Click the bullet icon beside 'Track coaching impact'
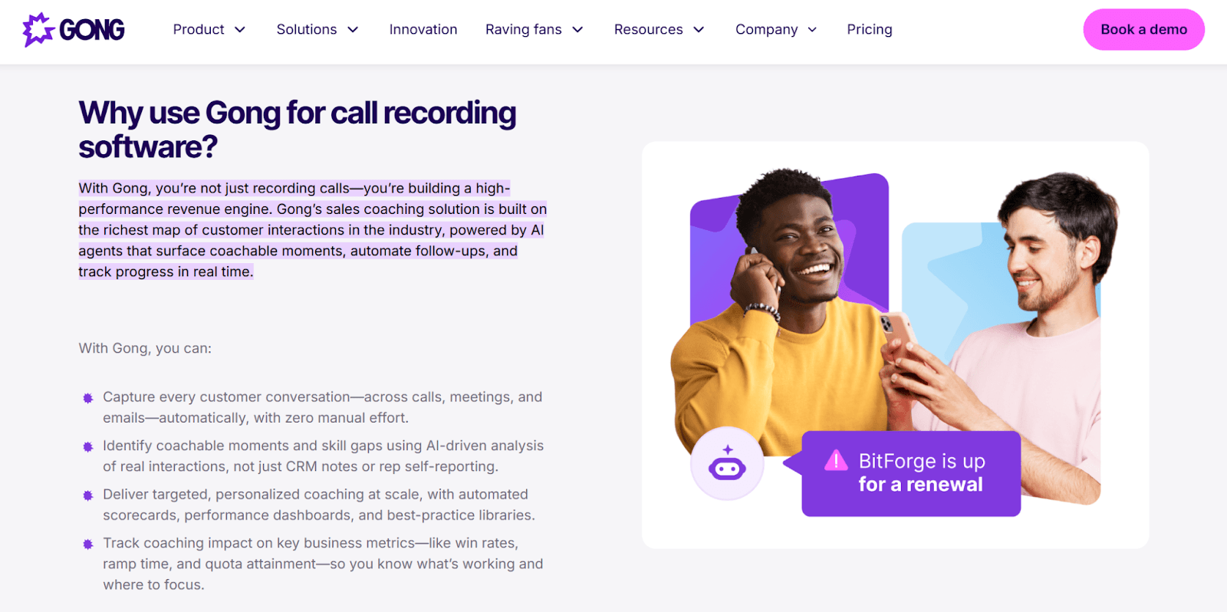The height and width of the screenshot is (612, 1227). (x=88, y=544)
